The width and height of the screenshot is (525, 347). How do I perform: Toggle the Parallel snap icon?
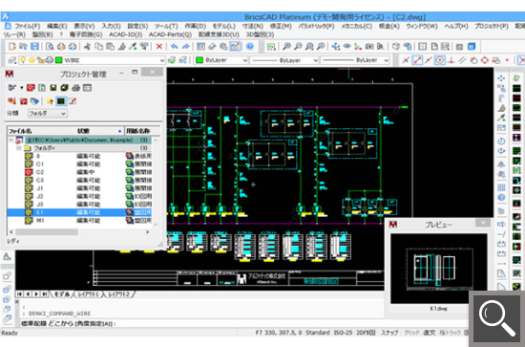462,60
